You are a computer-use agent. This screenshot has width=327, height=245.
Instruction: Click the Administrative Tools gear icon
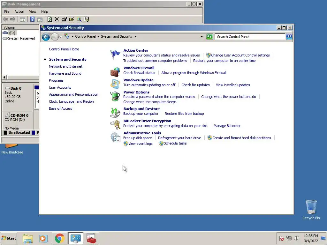pos(115,137)
